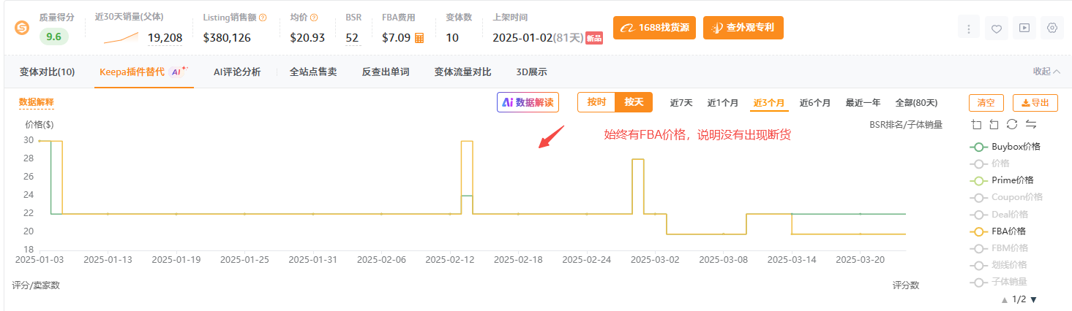Viewport: 1072px width, 311px height.
Task: Click the three-dot more options icon
Action: (x=969, y=28)
